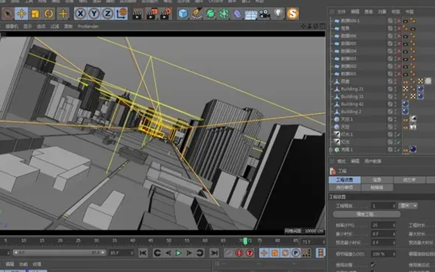Click blue sphere material tag on Building 2
Viewport: 435px width, 272px height.
tap(405, 112)
